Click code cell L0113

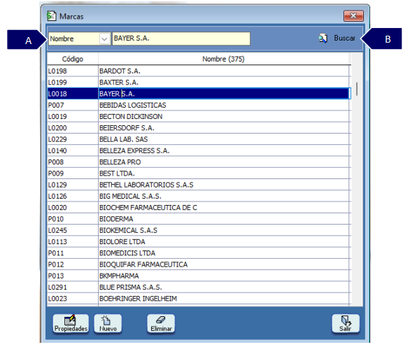pyautogui.click(x=73, y=241)
